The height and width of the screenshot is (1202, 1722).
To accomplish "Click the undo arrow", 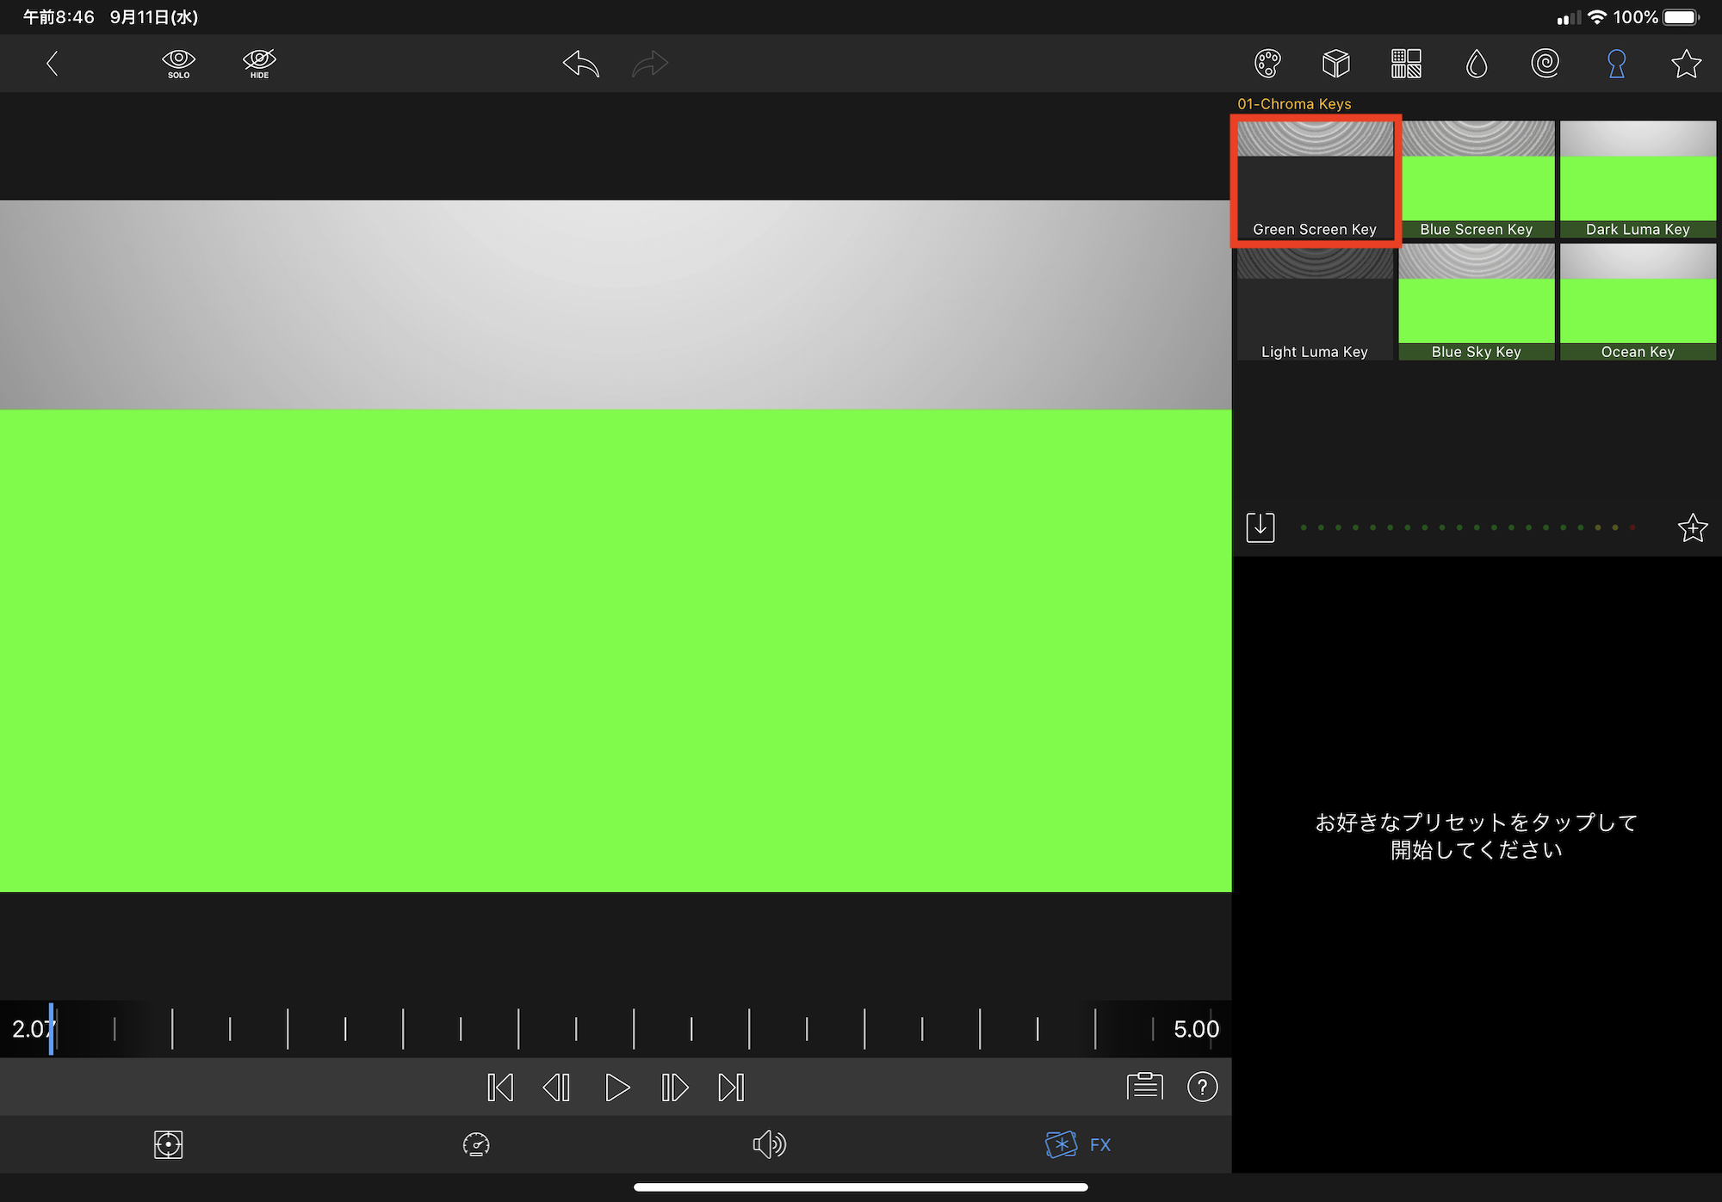I will [x=581, y=63].
